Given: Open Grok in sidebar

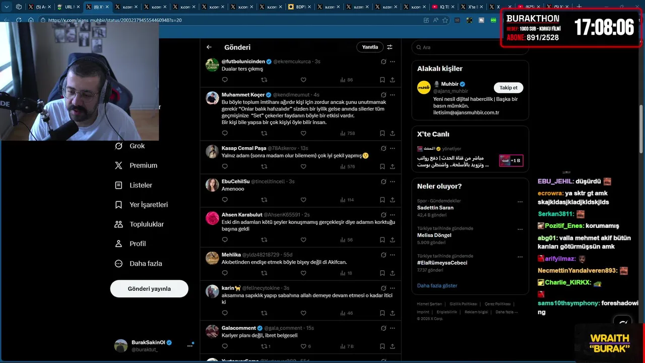Looking at the screenshot, I should [x=130, y=146].
